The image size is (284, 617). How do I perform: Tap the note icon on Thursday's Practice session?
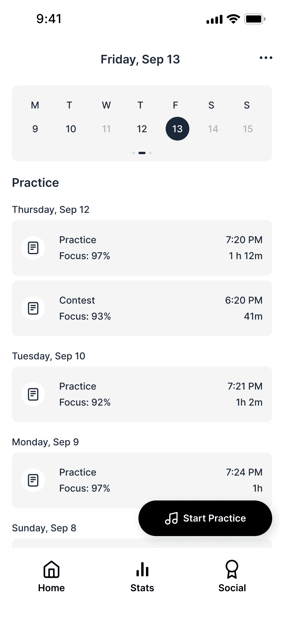coord(33,248)
